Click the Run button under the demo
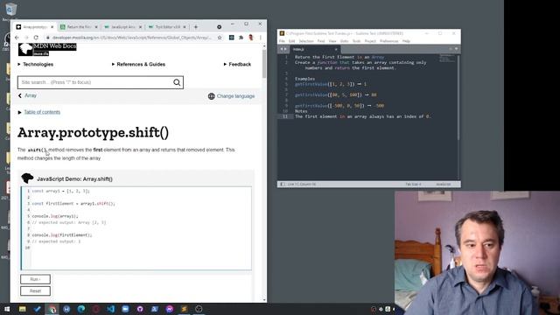Viewport: 560px width, 315px height. coord(35,279)
